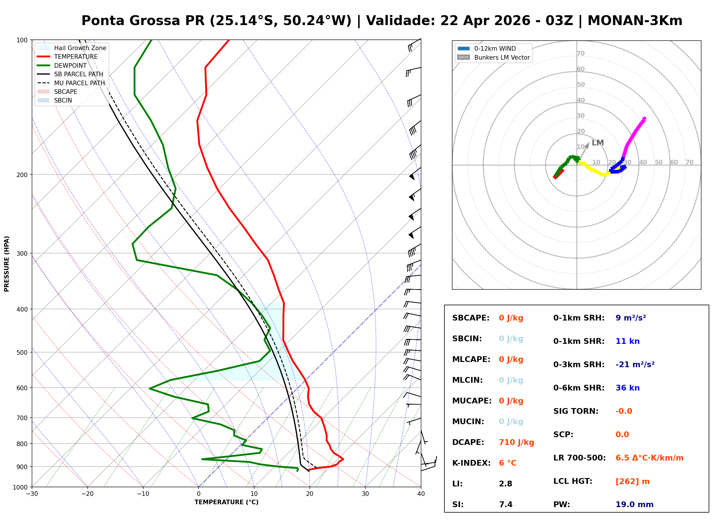Click the Bunkers LM Vector legend swatch

(x=464, y=57)
